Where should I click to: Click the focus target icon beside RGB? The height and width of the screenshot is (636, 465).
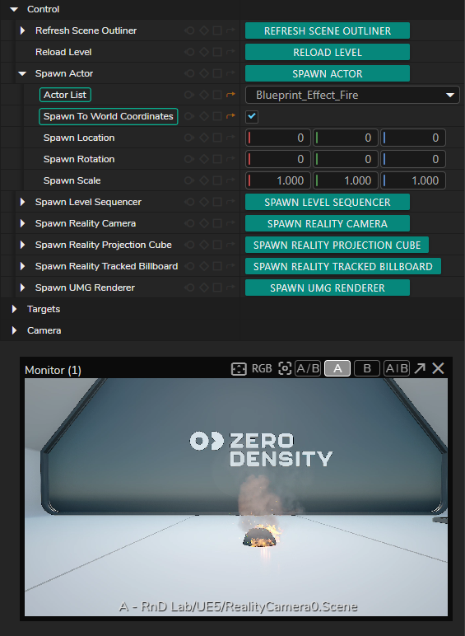pyautogui.click(x=285, y=369)
